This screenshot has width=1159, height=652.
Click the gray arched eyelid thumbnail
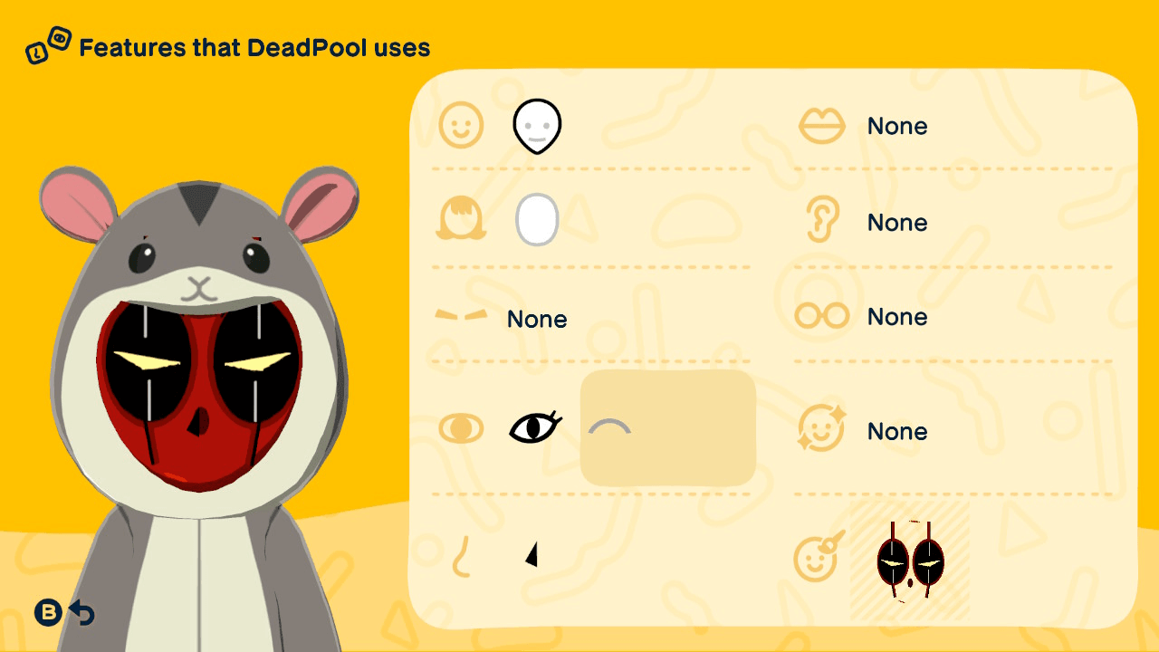click(x=609, y=427)
